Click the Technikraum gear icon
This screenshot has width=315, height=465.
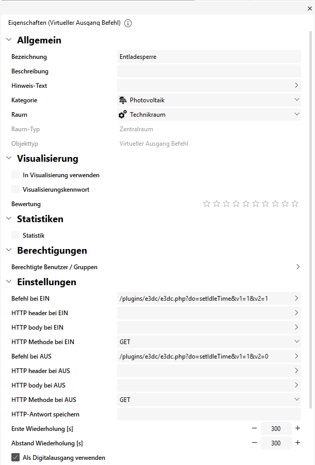tap(123, 114)
